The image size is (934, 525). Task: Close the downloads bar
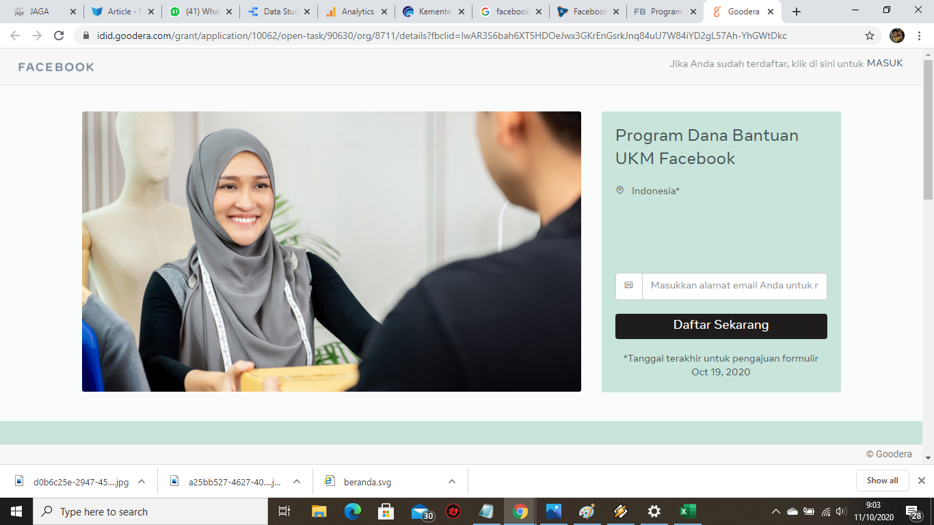point(921,481)
